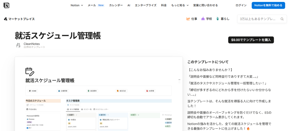Image resolution: width=289 pixels, height=131 pixels.
Task: Click the Penesse company icon in schedule card
Action: point(28,119)
